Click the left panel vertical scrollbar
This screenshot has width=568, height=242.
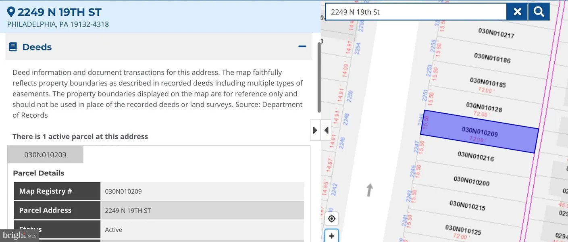pos(319,77)
